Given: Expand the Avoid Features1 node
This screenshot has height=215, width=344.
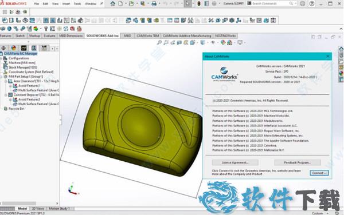Looking at the screenshot, I should (x=10, y=86).
